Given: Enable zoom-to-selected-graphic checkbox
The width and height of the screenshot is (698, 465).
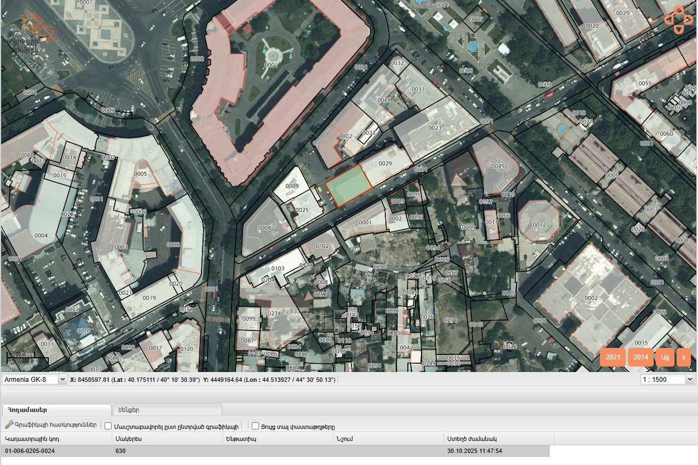Looking at the screenshot, I should click(108, 426).
